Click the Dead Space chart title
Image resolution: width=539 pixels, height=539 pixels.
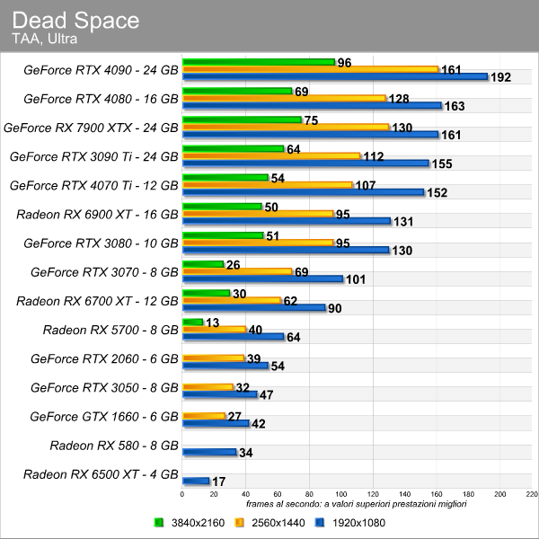click(75, 20)
